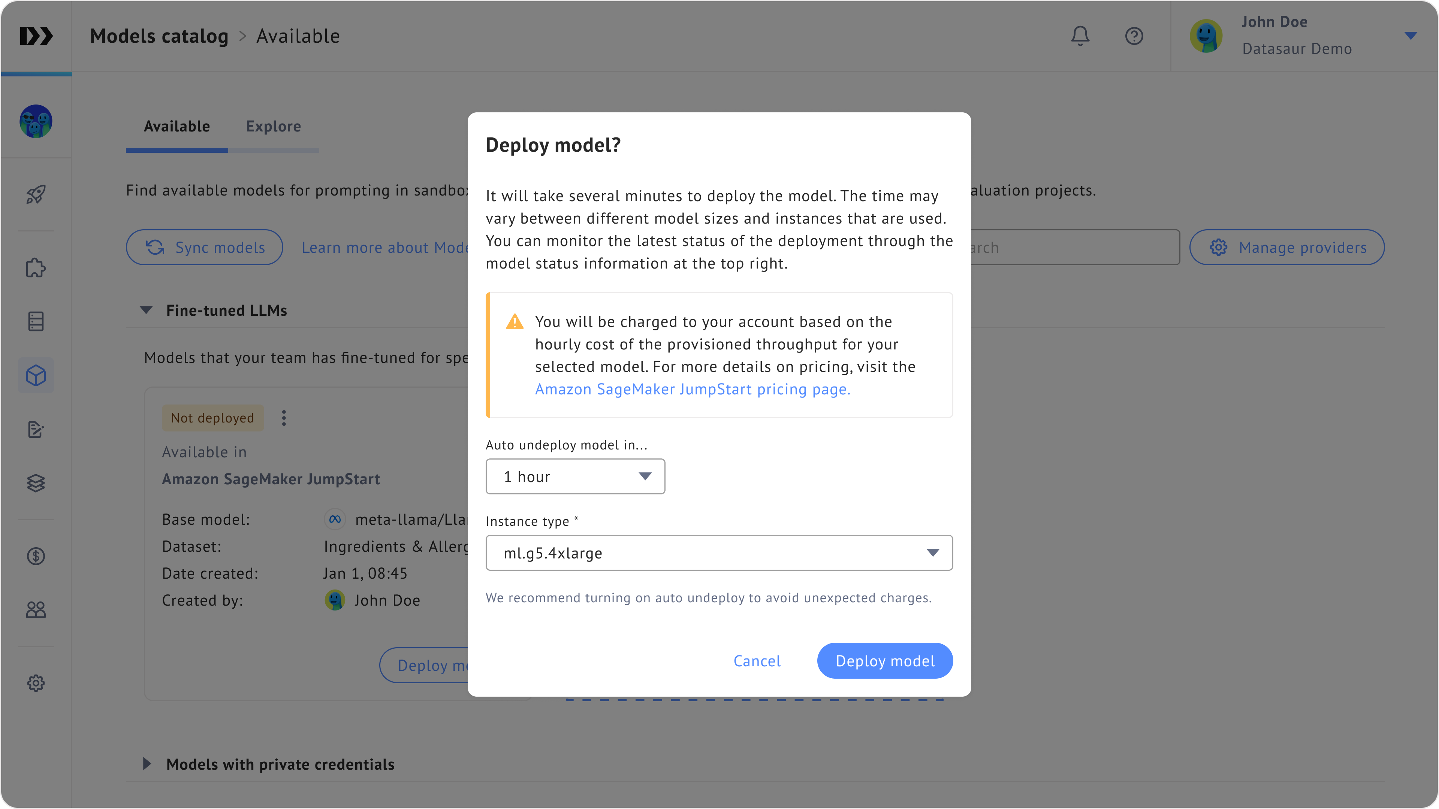Image resolution: width=1439 pixels, height=809 pixels.
Task: Open the help question mark icon
Action: point(1134,36)
